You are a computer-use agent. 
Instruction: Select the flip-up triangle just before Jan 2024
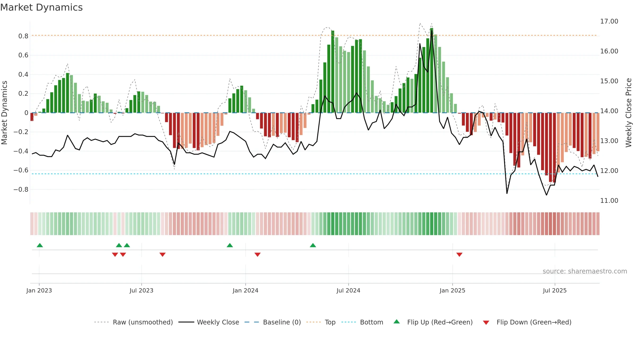(x=230, y=245)
